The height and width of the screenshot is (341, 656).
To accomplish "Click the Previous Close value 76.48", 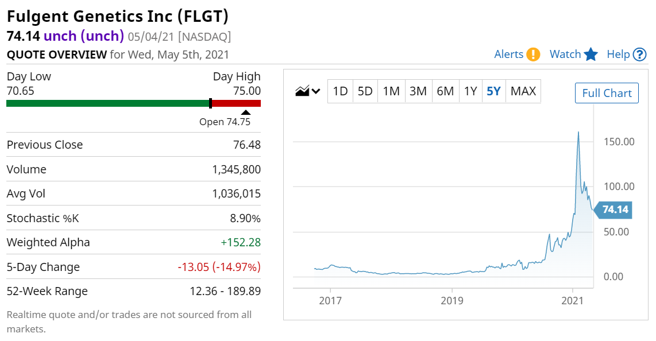I will click(247, 145).
